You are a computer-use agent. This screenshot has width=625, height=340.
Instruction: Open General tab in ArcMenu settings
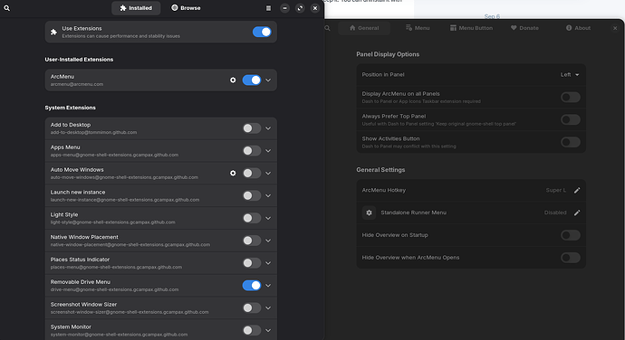pos(364,28)
